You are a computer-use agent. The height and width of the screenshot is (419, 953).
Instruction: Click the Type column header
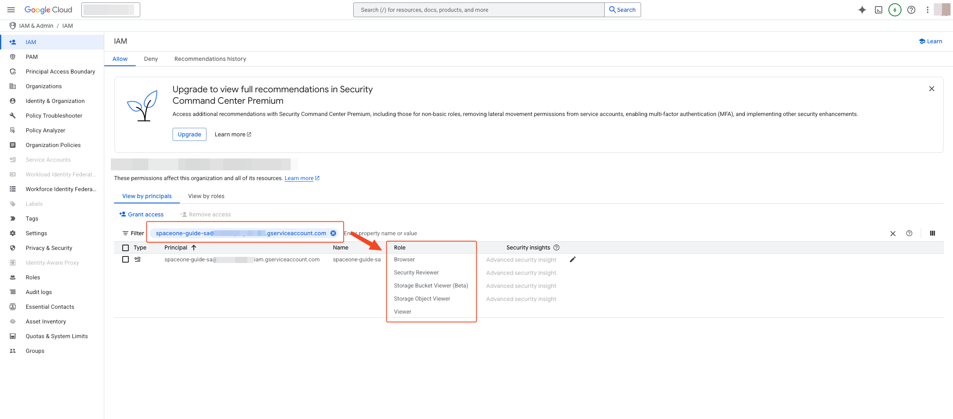point(140,247)
